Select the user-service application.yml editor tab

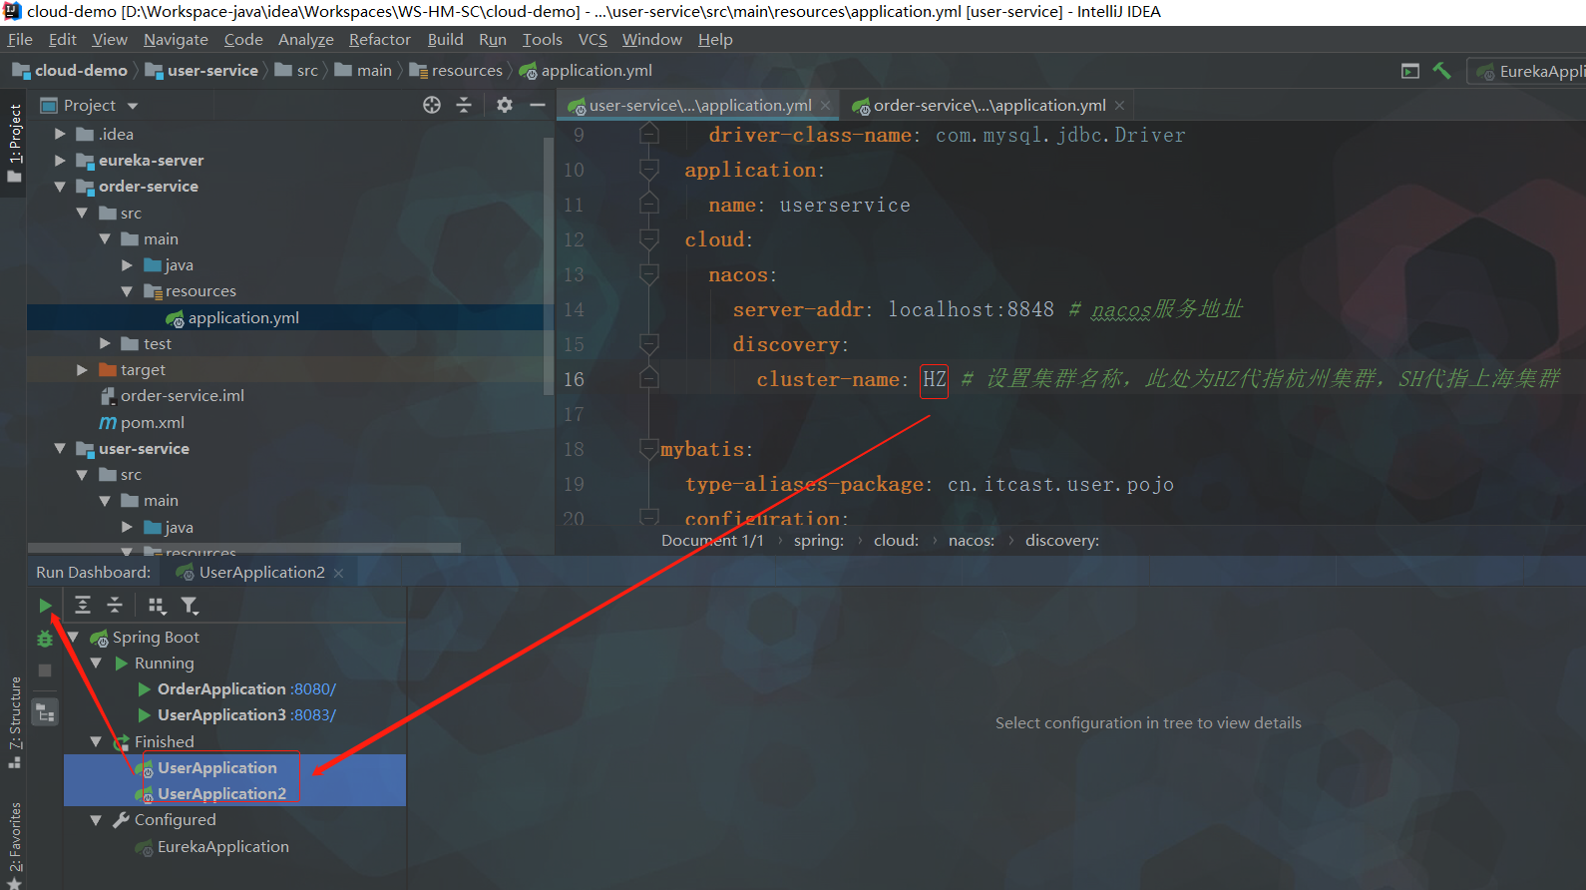point(700,105)
